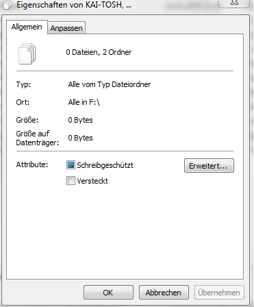Confirm with the OK button
254x307 pixels.
108,293
